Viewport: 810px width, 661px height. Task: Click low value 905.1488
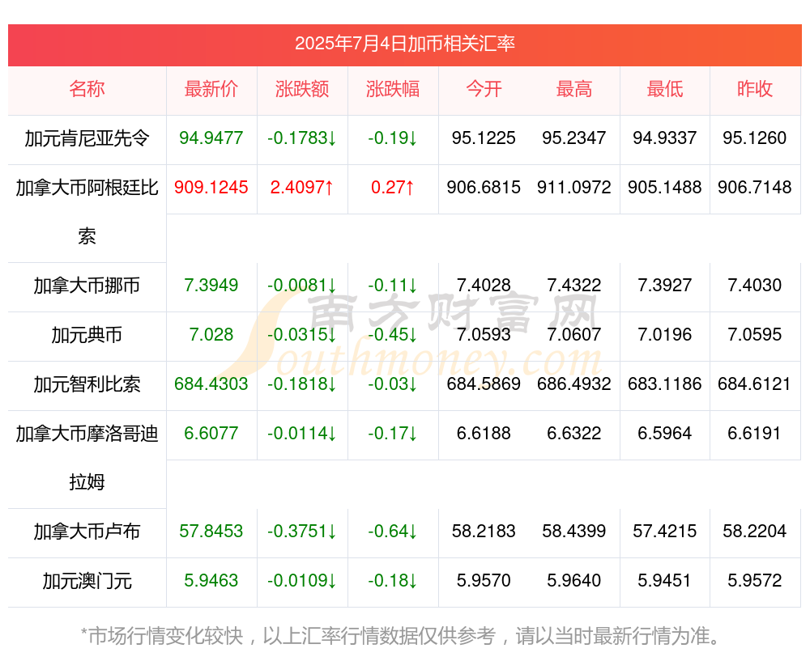click(665, 188)
